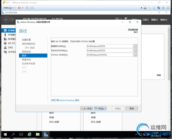The height and width of the screenshot is (139, 172).
Task: Go back in Server Manager
Action: click(x=6, y=20)
